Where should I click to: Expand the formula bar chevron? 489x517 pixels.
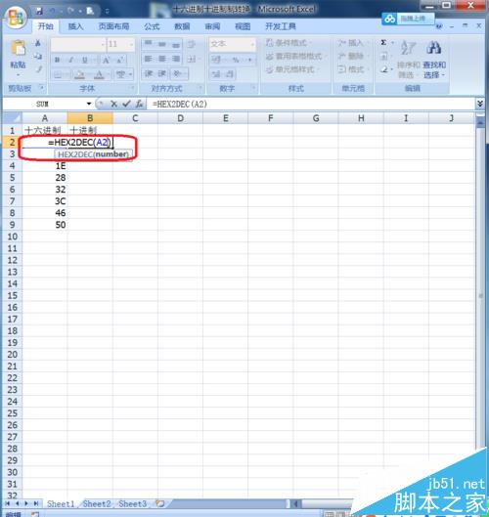[480, 105]
